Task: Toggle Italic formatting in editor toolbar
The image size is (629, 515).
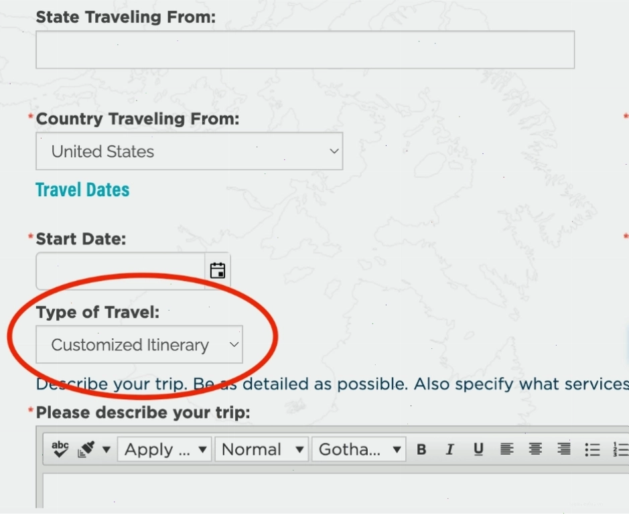Action: 449,449
